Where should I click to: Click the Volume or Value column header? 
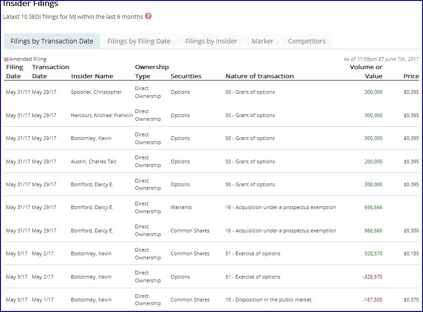366,71
